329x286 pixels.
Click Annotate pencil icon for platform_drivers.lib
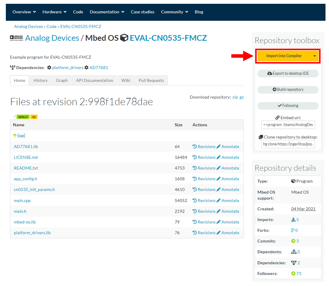(218, 233)
